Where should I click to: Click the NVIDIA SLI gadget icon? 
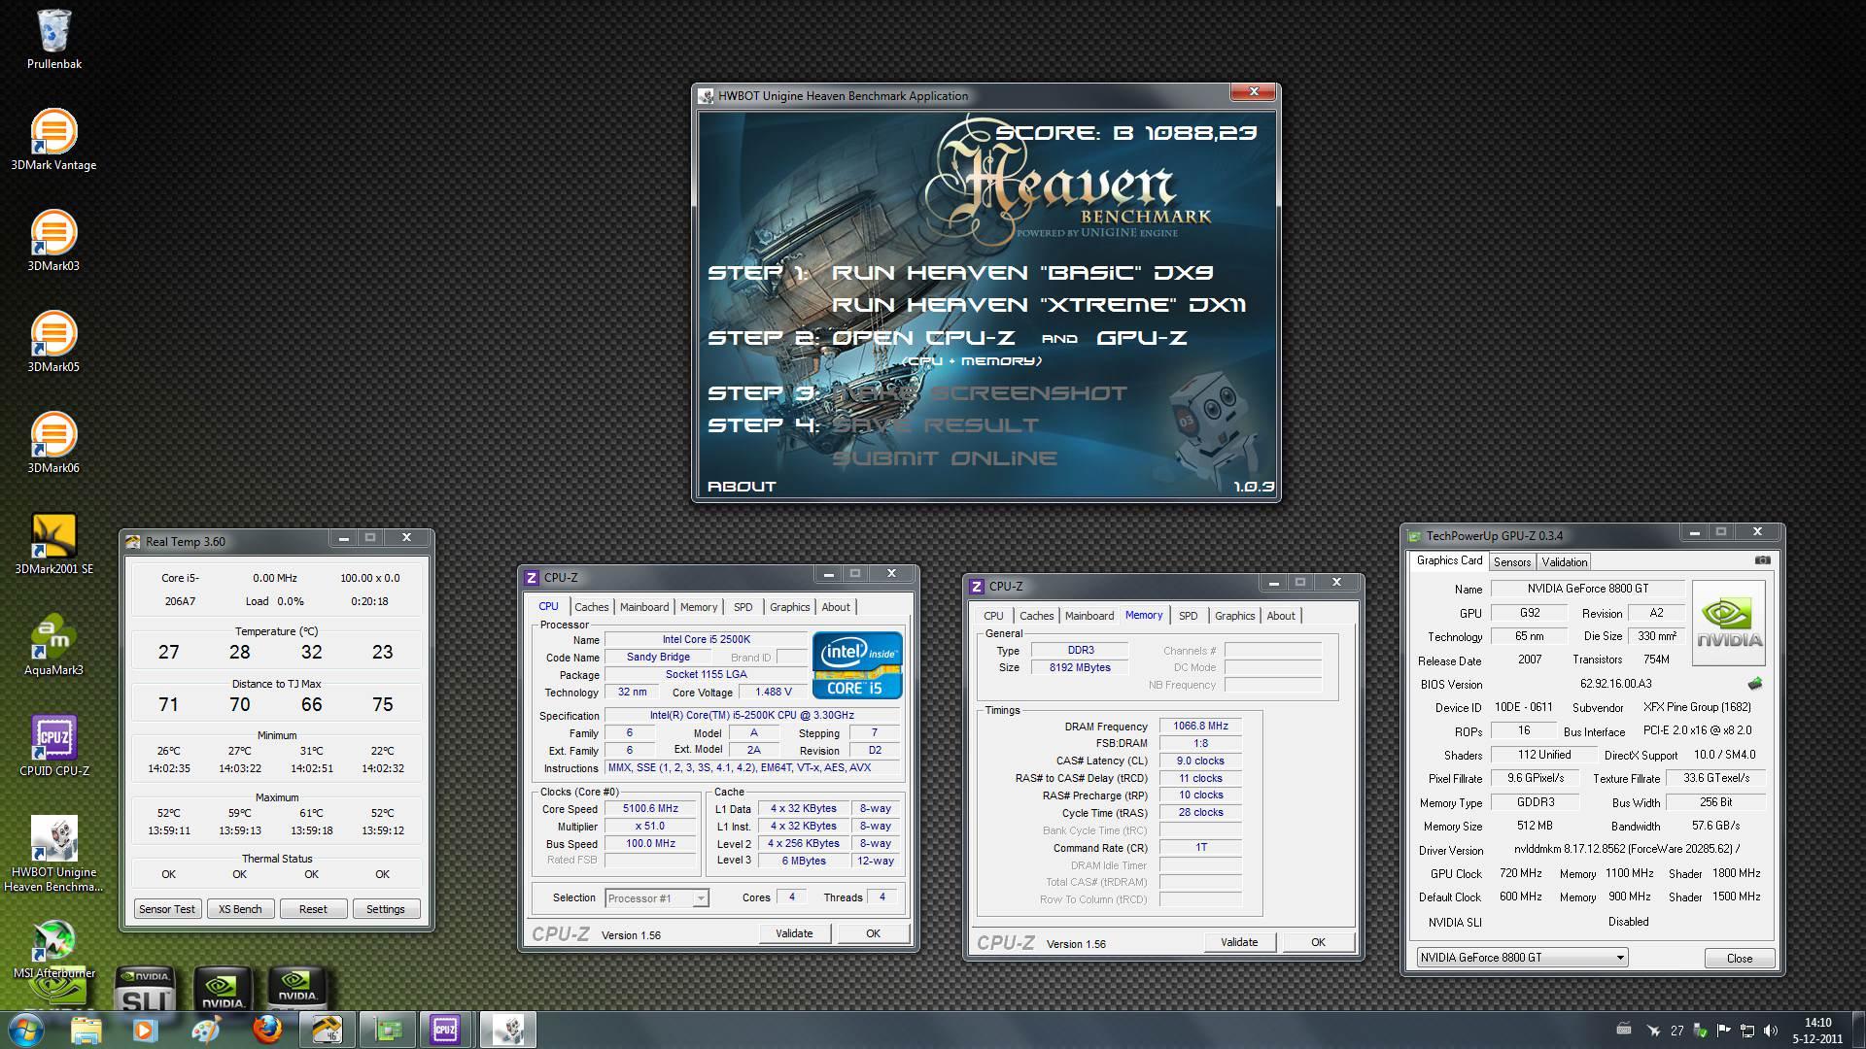tap(145, 989)
